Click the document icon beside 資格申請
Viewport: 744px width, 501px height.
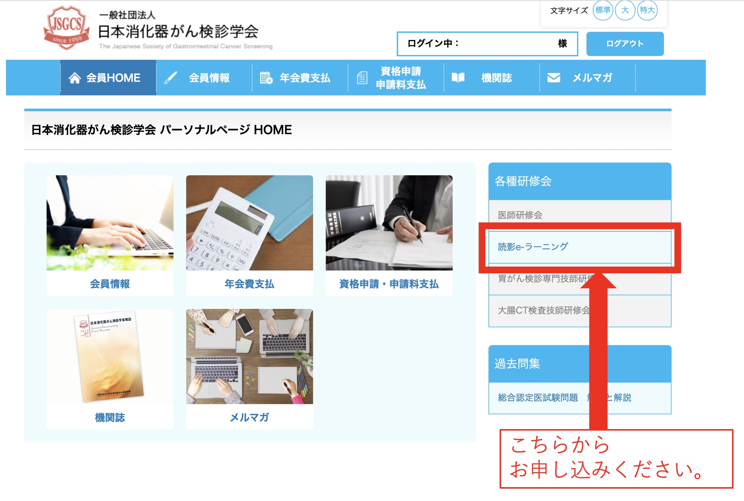coord(362,78)
